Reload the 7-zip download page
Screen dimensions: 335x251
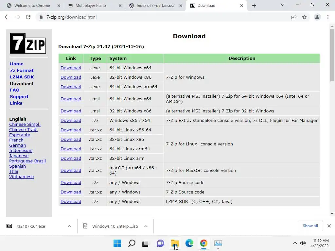point(28,17)
